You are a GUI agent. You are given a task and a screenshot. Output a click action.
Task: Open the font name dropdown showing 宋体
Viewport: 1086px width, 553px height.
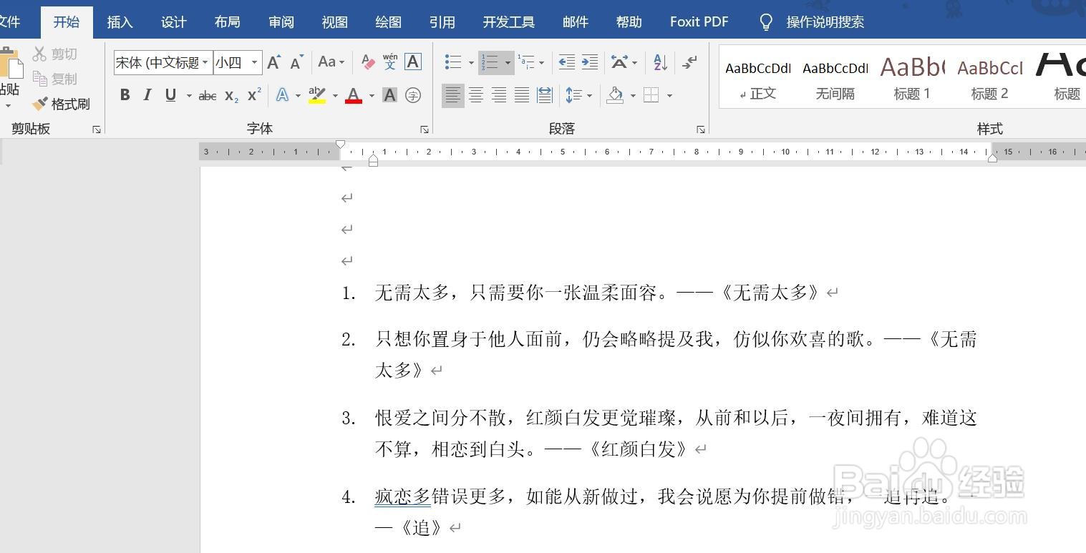pos(205,62)
